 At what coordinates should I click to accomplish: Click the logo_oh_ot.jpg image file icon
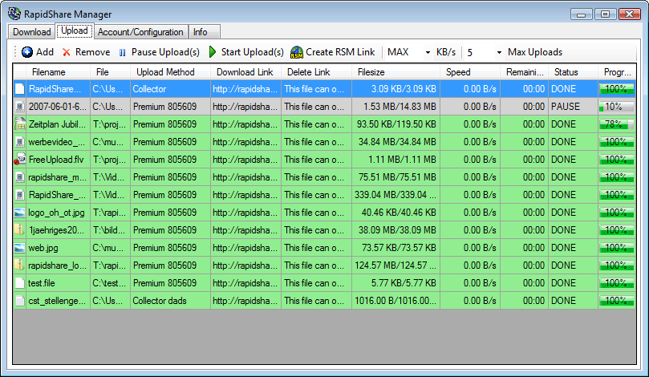point(20,212)
